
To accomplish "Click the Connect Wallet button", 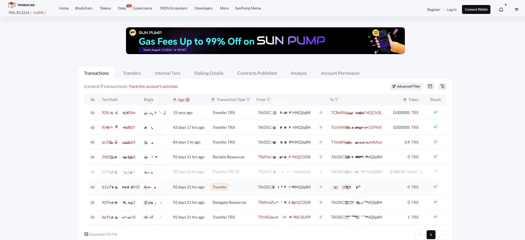I will (x=476, y=9).
